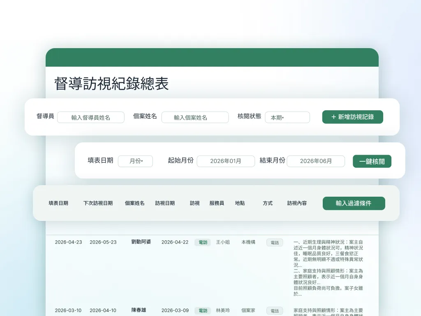
Task: Click the 方式 column header
Action: point(268,203)
